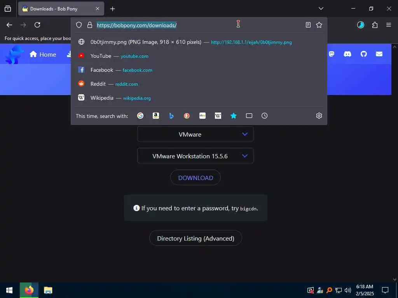
Task: Search with Wikipedia engine icon
Action: (218, 116)
